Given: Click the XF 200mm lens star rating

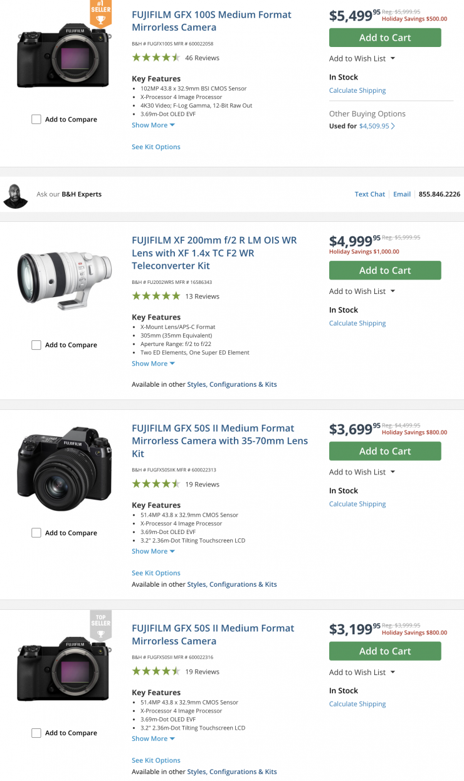Looking at the screenshot, I should (x=156, y=296).
